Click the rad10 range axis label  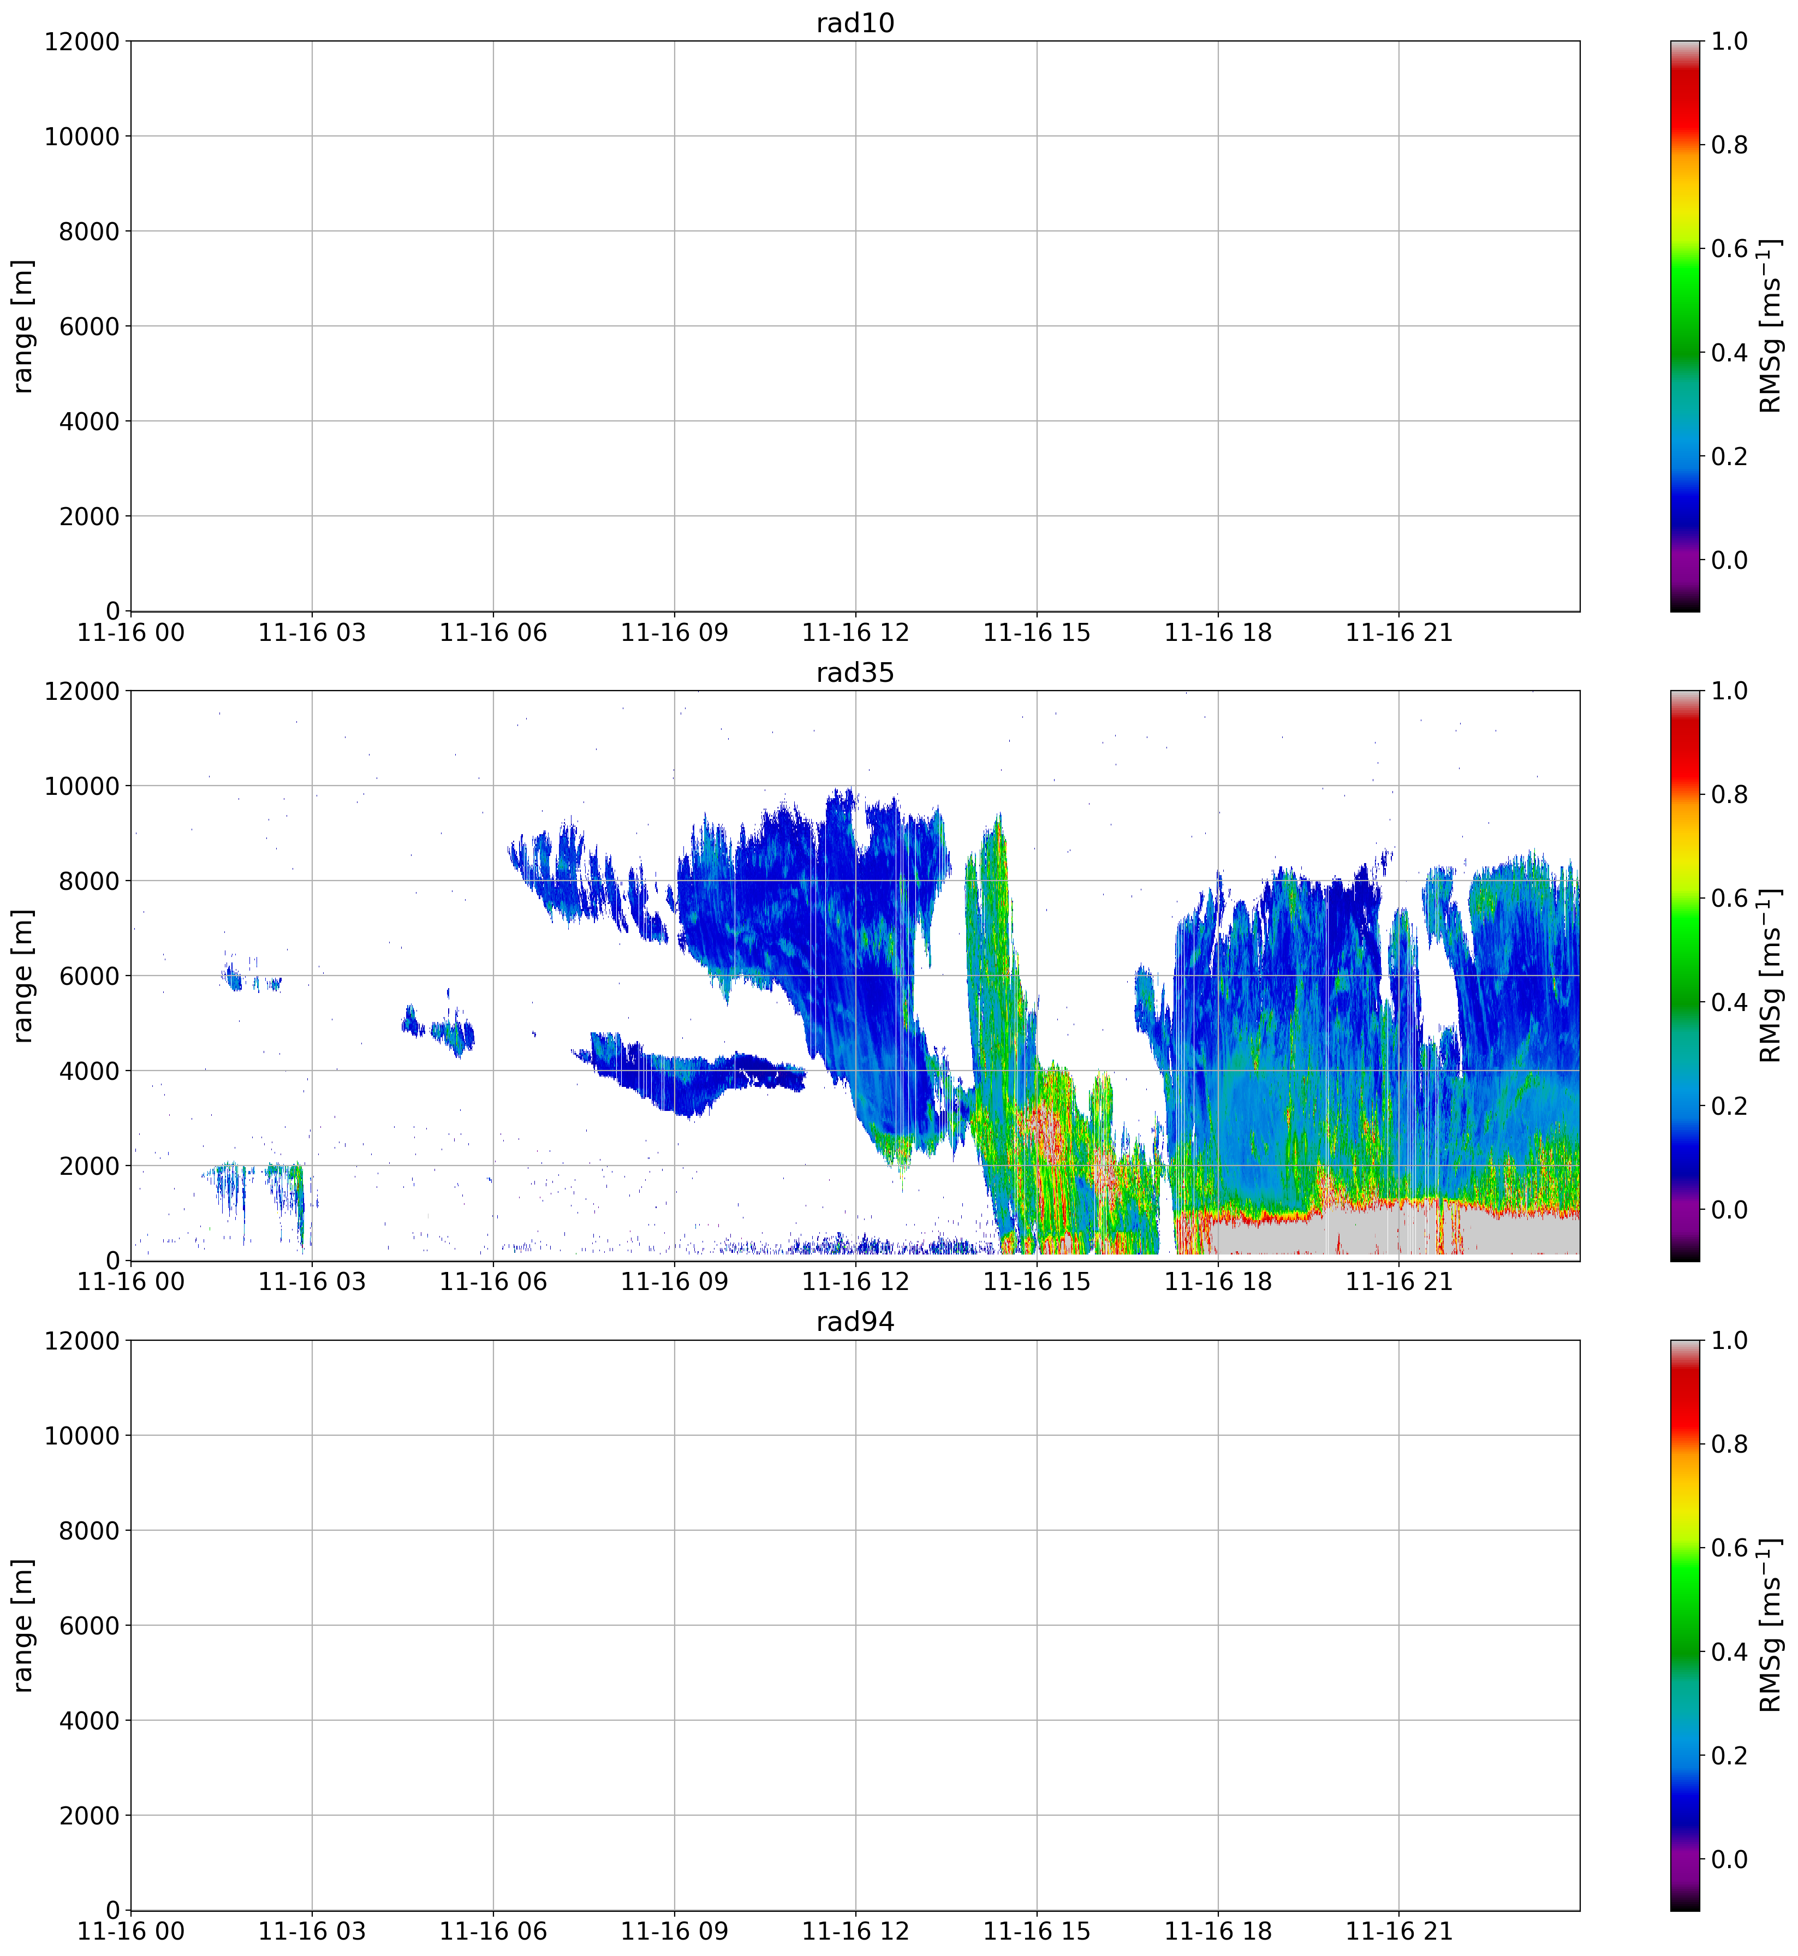click(x=23, y=326)
